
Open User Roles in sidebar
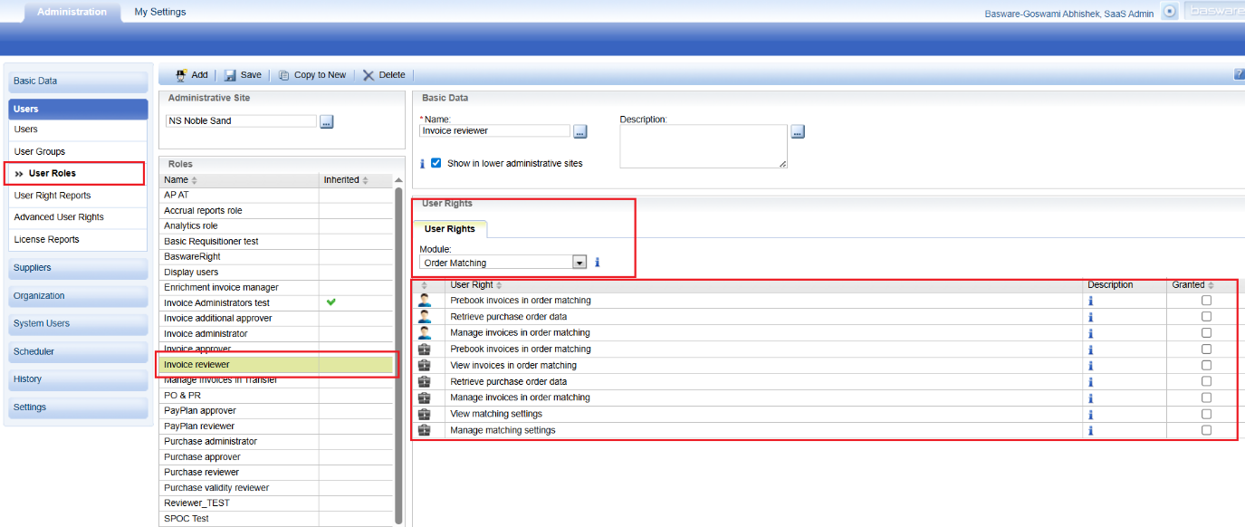[77, 173]
